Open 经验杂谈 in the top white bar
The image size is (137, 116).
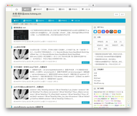point(50,9)
